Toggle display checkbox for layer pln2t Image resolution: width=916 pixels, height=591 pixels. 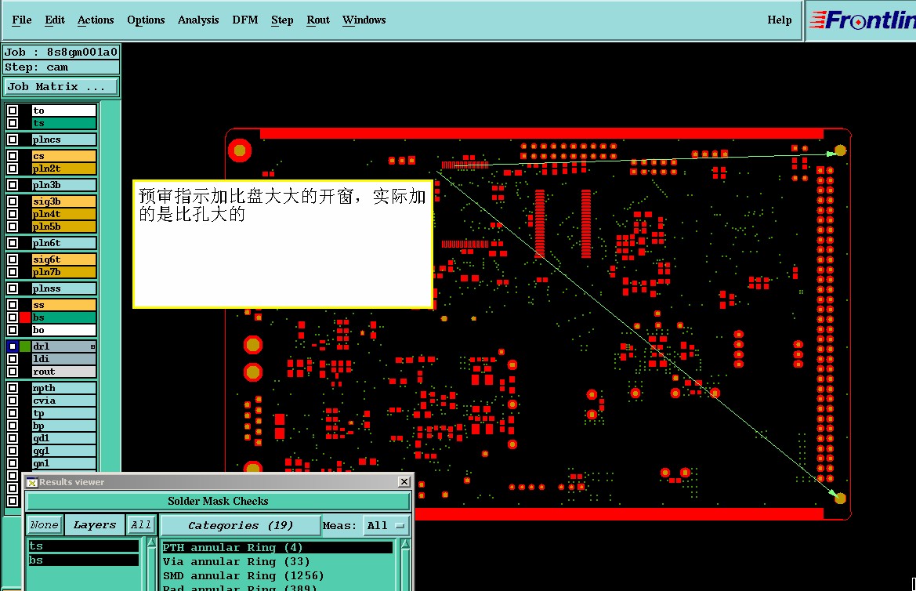(x=13, y=169)
